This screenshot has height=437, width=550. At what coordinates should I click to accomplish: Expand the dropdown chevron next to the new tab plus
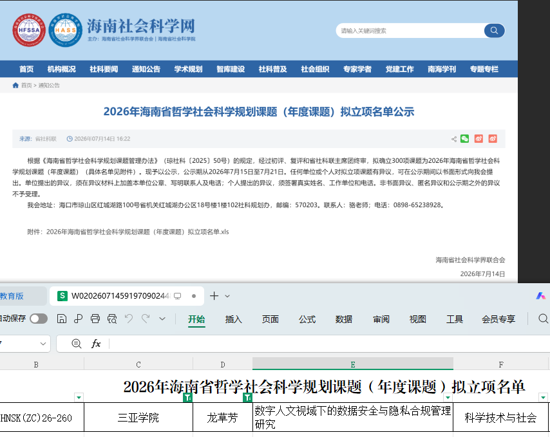227,296
